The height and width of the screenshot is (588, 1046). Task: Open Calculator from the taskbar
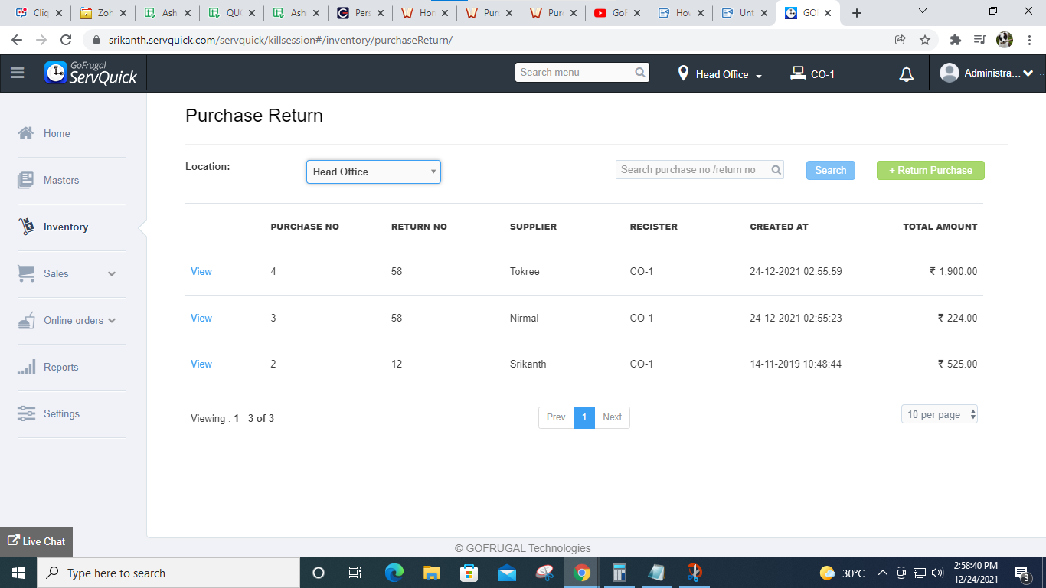coord(619,573)
